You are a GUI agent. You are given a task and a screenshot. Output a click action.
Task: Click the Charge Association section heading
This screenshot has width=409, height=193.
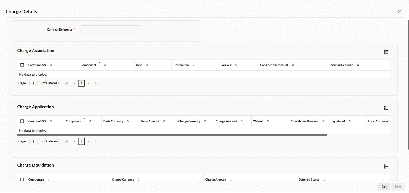pyautogui.click(x=36, y=51)
